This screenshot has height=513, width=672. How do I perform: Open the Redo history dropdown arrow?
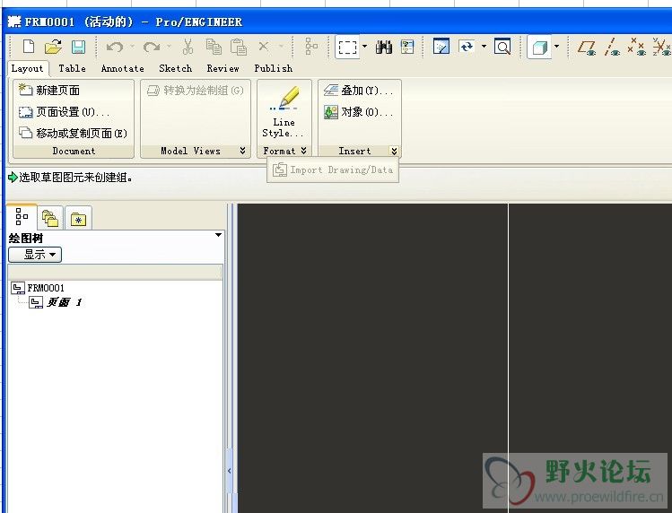tap(169, 46)
